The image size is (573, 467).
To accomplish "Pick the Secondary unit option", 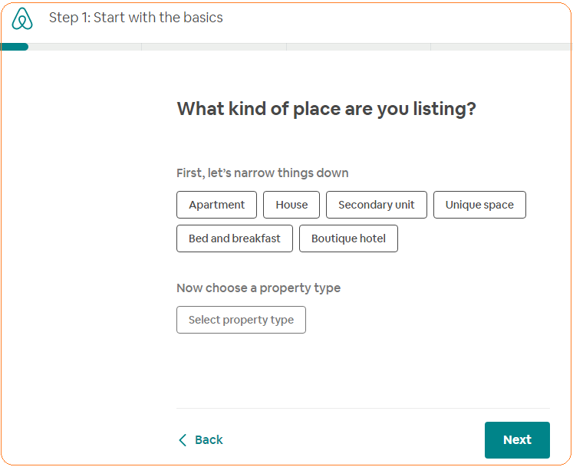I will pyautogui.click(x=376, y=205).
